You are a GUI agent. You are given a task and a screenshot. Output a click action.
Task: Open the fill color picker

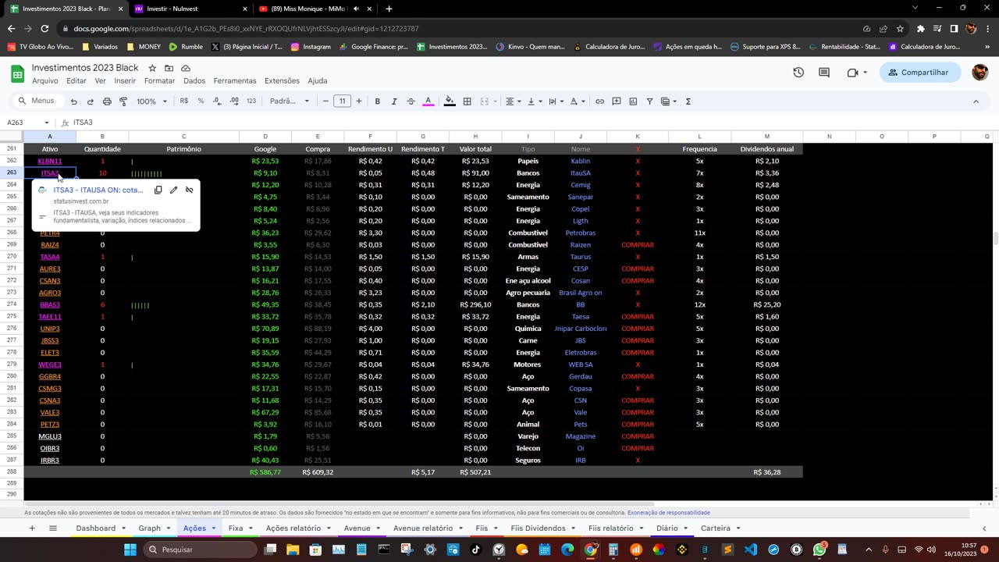point(450,101)
